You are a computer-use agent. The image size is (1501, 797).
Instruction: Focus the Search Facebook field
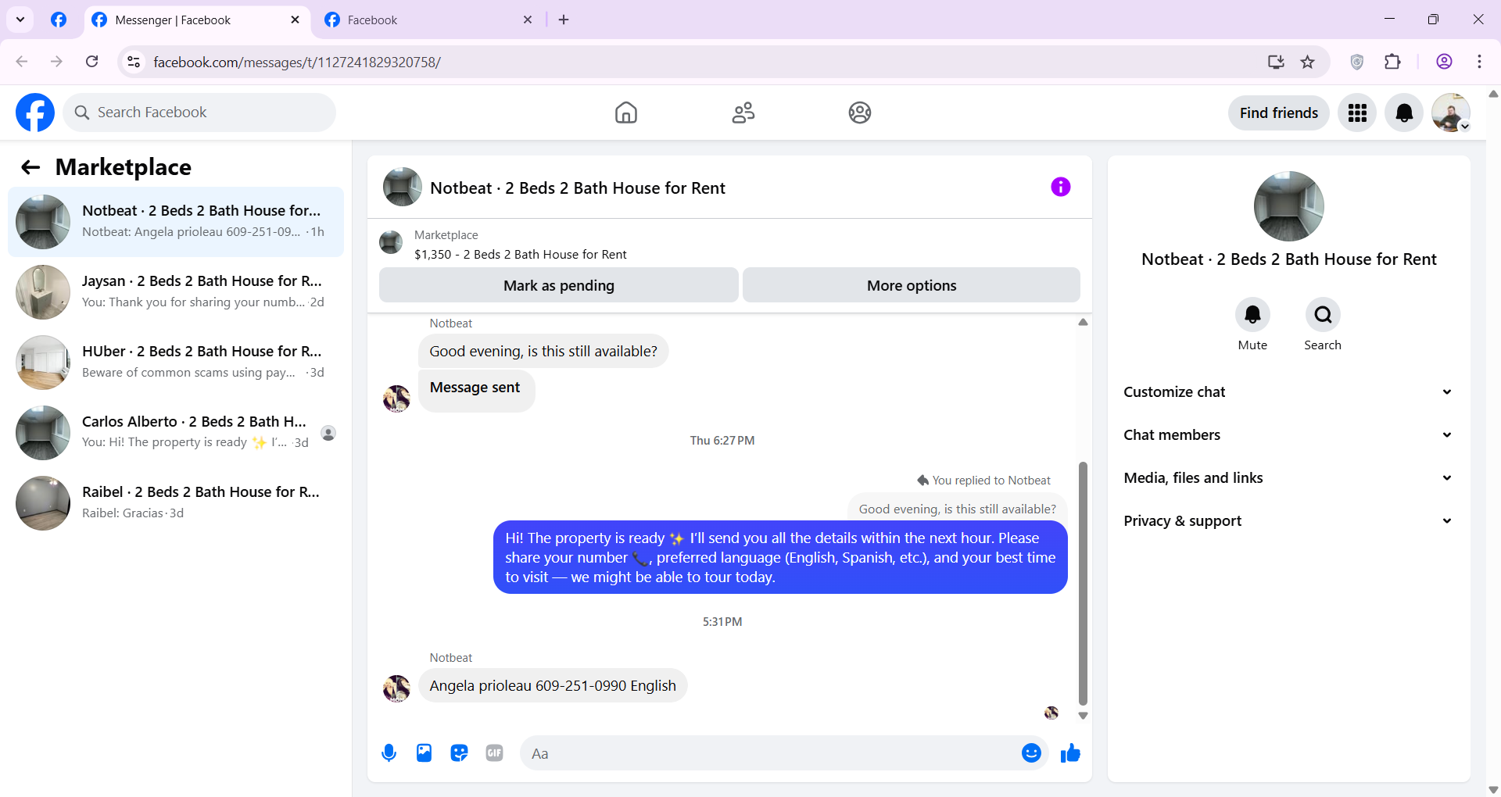(199, 113)
